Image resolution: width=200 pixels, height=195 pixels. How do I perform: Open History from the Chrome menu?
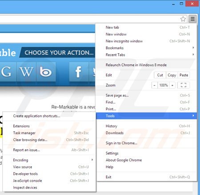coord(146,126)
